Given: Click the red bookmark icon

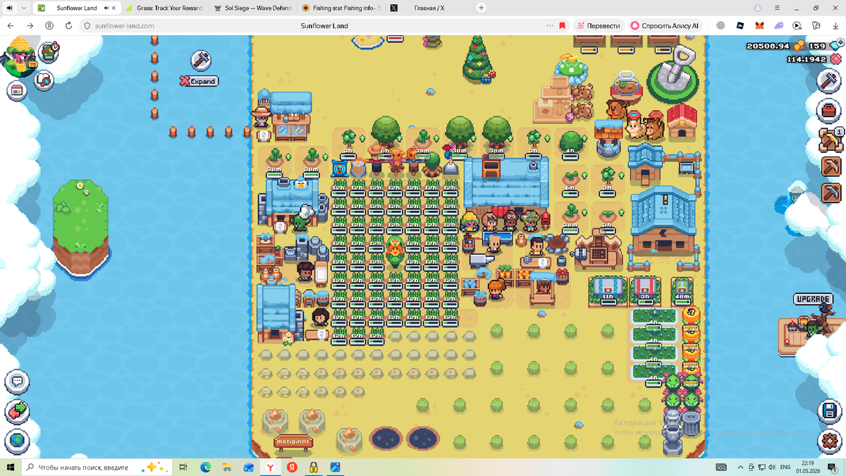Looking at the screenshot, I should click(562, 25).
